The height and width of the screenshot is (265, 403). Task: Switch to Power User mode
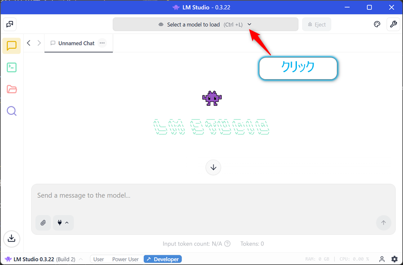click(125, 259)
